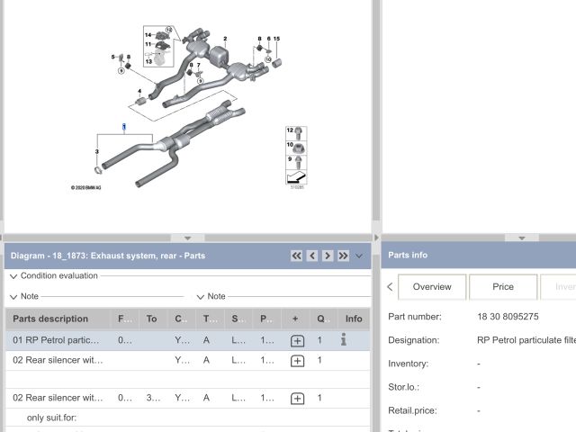Viewport: 576px width, 432px height.
Task: Add first row part 01 using plus icon
Action: pyautogui.click(x=297, y=341)
